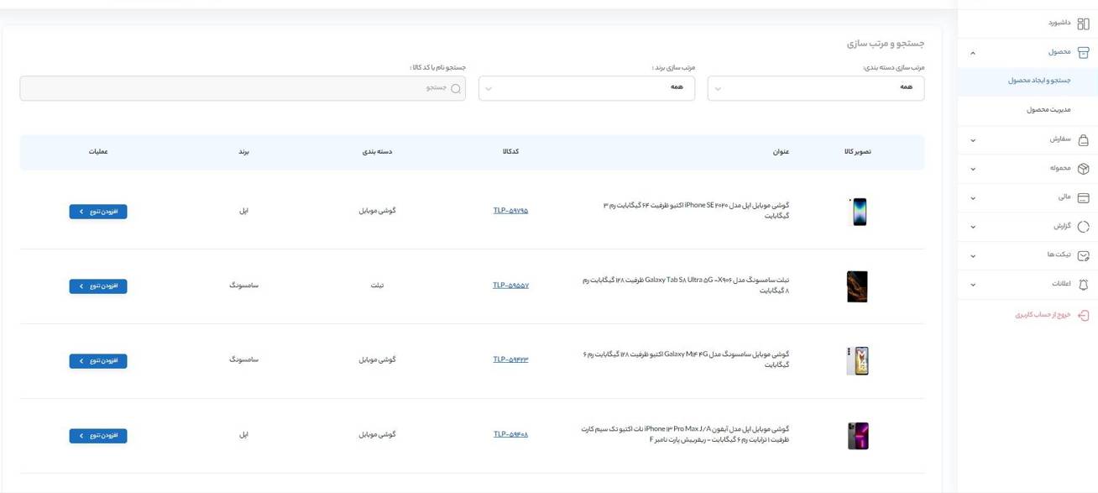Click تبلت category cell

point(378,286)
